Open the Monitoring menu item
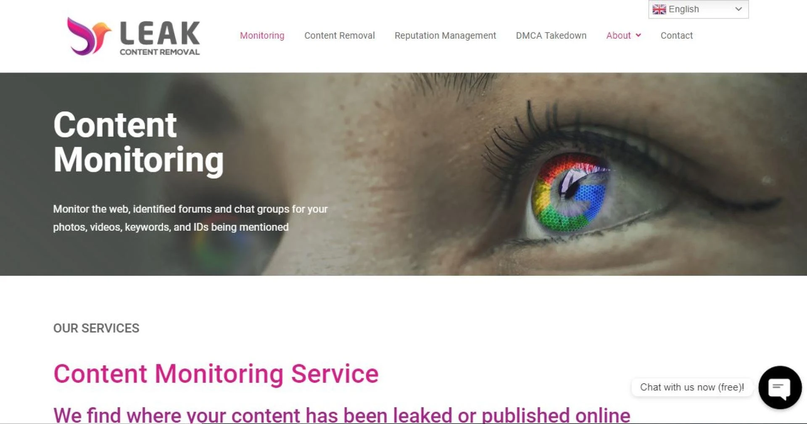Screen dimensions: 807x424 [x=262, y=35]
